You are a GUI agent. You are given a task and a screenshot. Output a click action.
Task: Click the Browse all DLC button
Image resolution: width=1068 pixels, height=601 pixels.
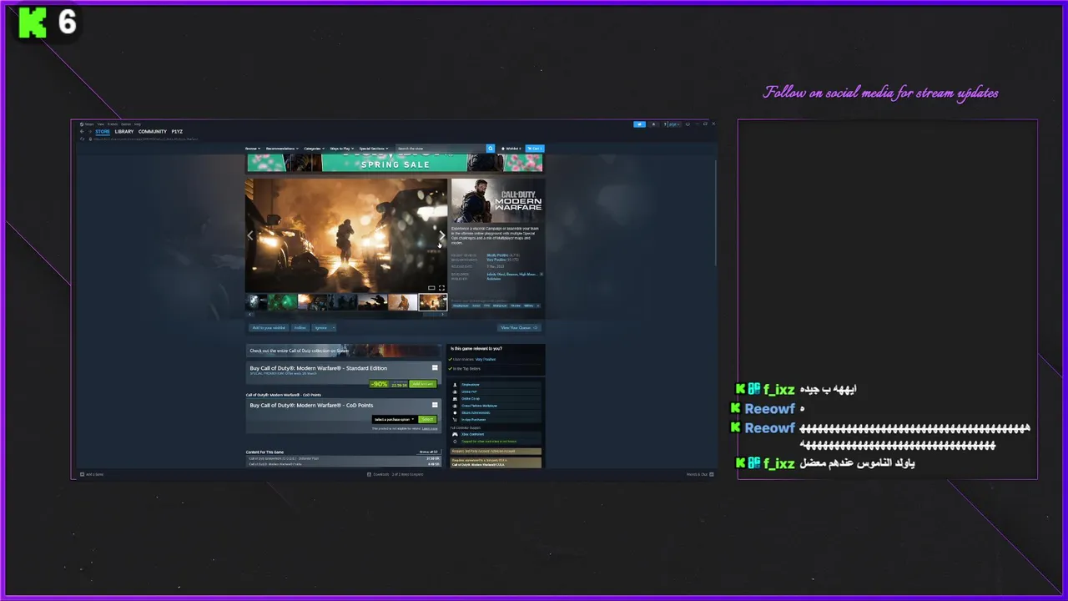[x=429, y=452]
